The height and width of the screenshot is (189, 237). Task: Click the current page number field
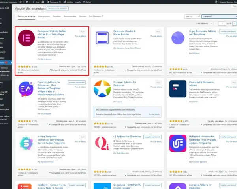point(222,24)
